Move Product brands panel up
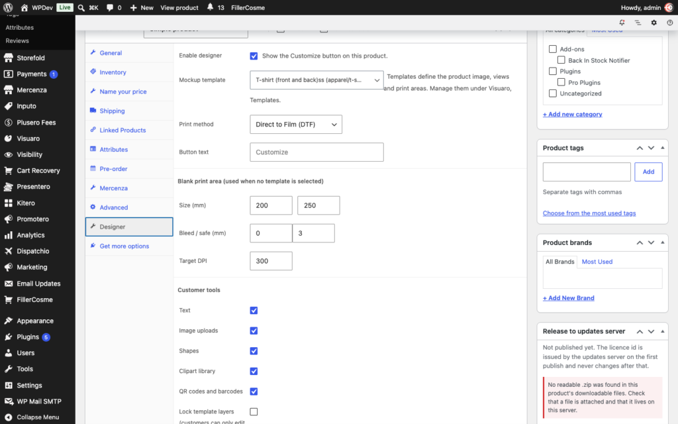Viewport: 678px width, 424px height. click(x=640, y=242)
